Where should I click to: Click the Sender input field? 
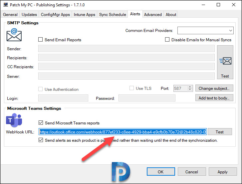click(x=126, y=49)
